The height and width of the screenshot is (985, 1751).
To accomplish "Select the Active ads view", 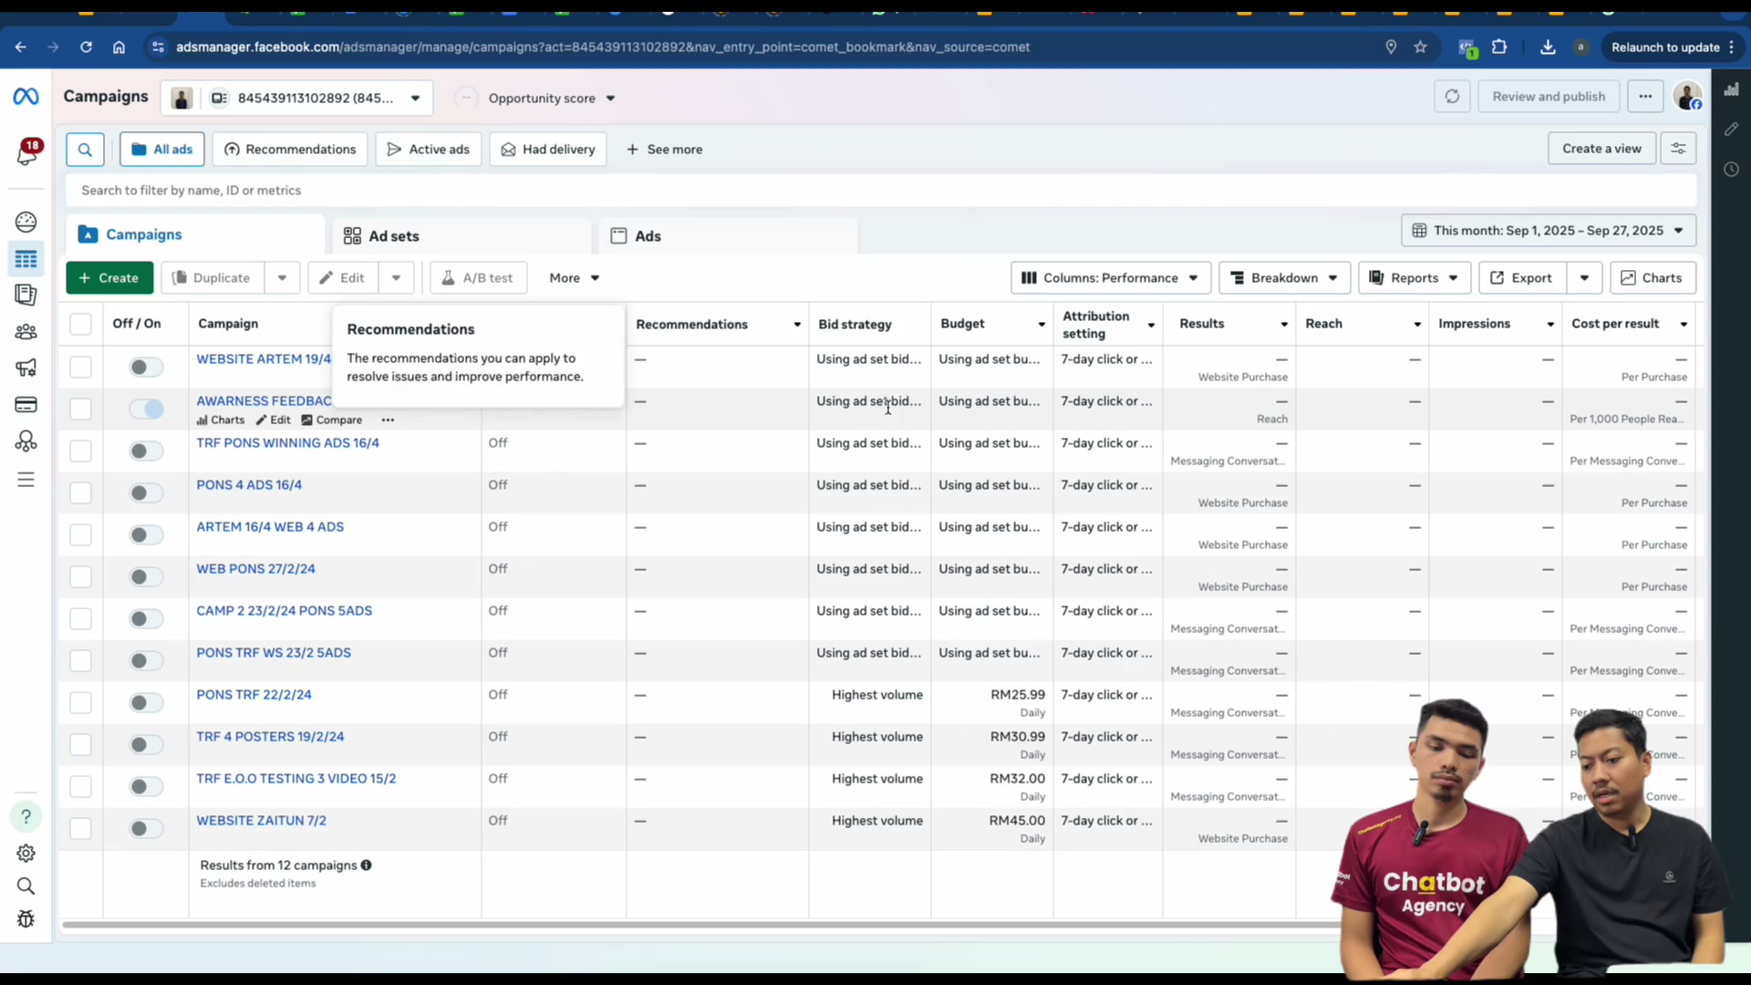I will [429, 150].
